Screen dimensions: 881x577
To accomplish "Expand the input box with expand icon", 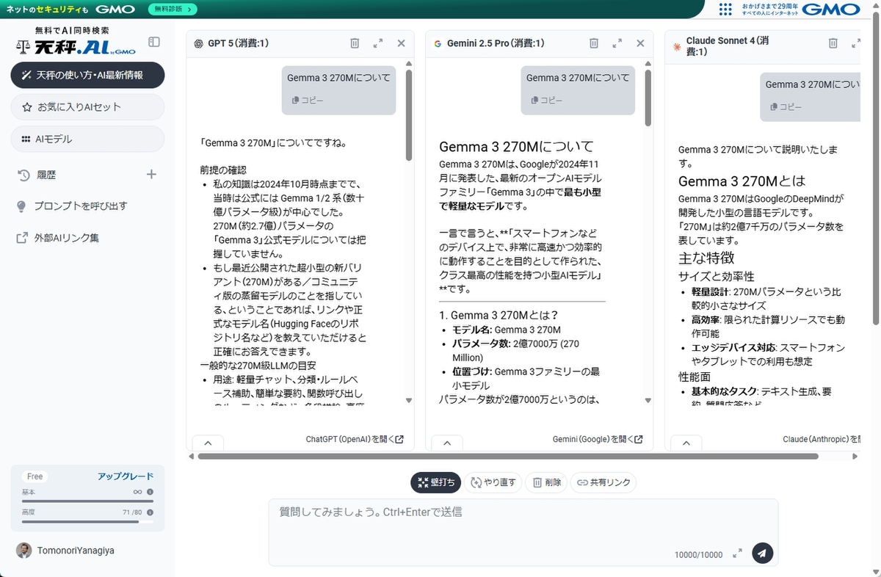I will coord(737,553).
